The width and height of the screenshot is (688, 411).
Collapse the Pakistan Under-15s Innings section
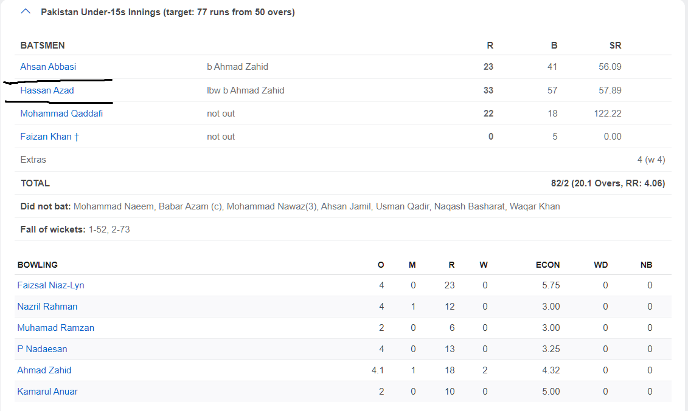click(26, 12)
